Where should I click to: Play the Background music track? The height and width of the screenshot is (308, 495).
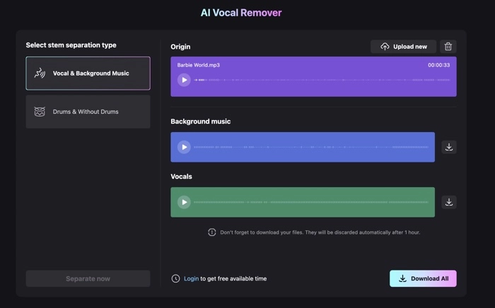(184, 147)
